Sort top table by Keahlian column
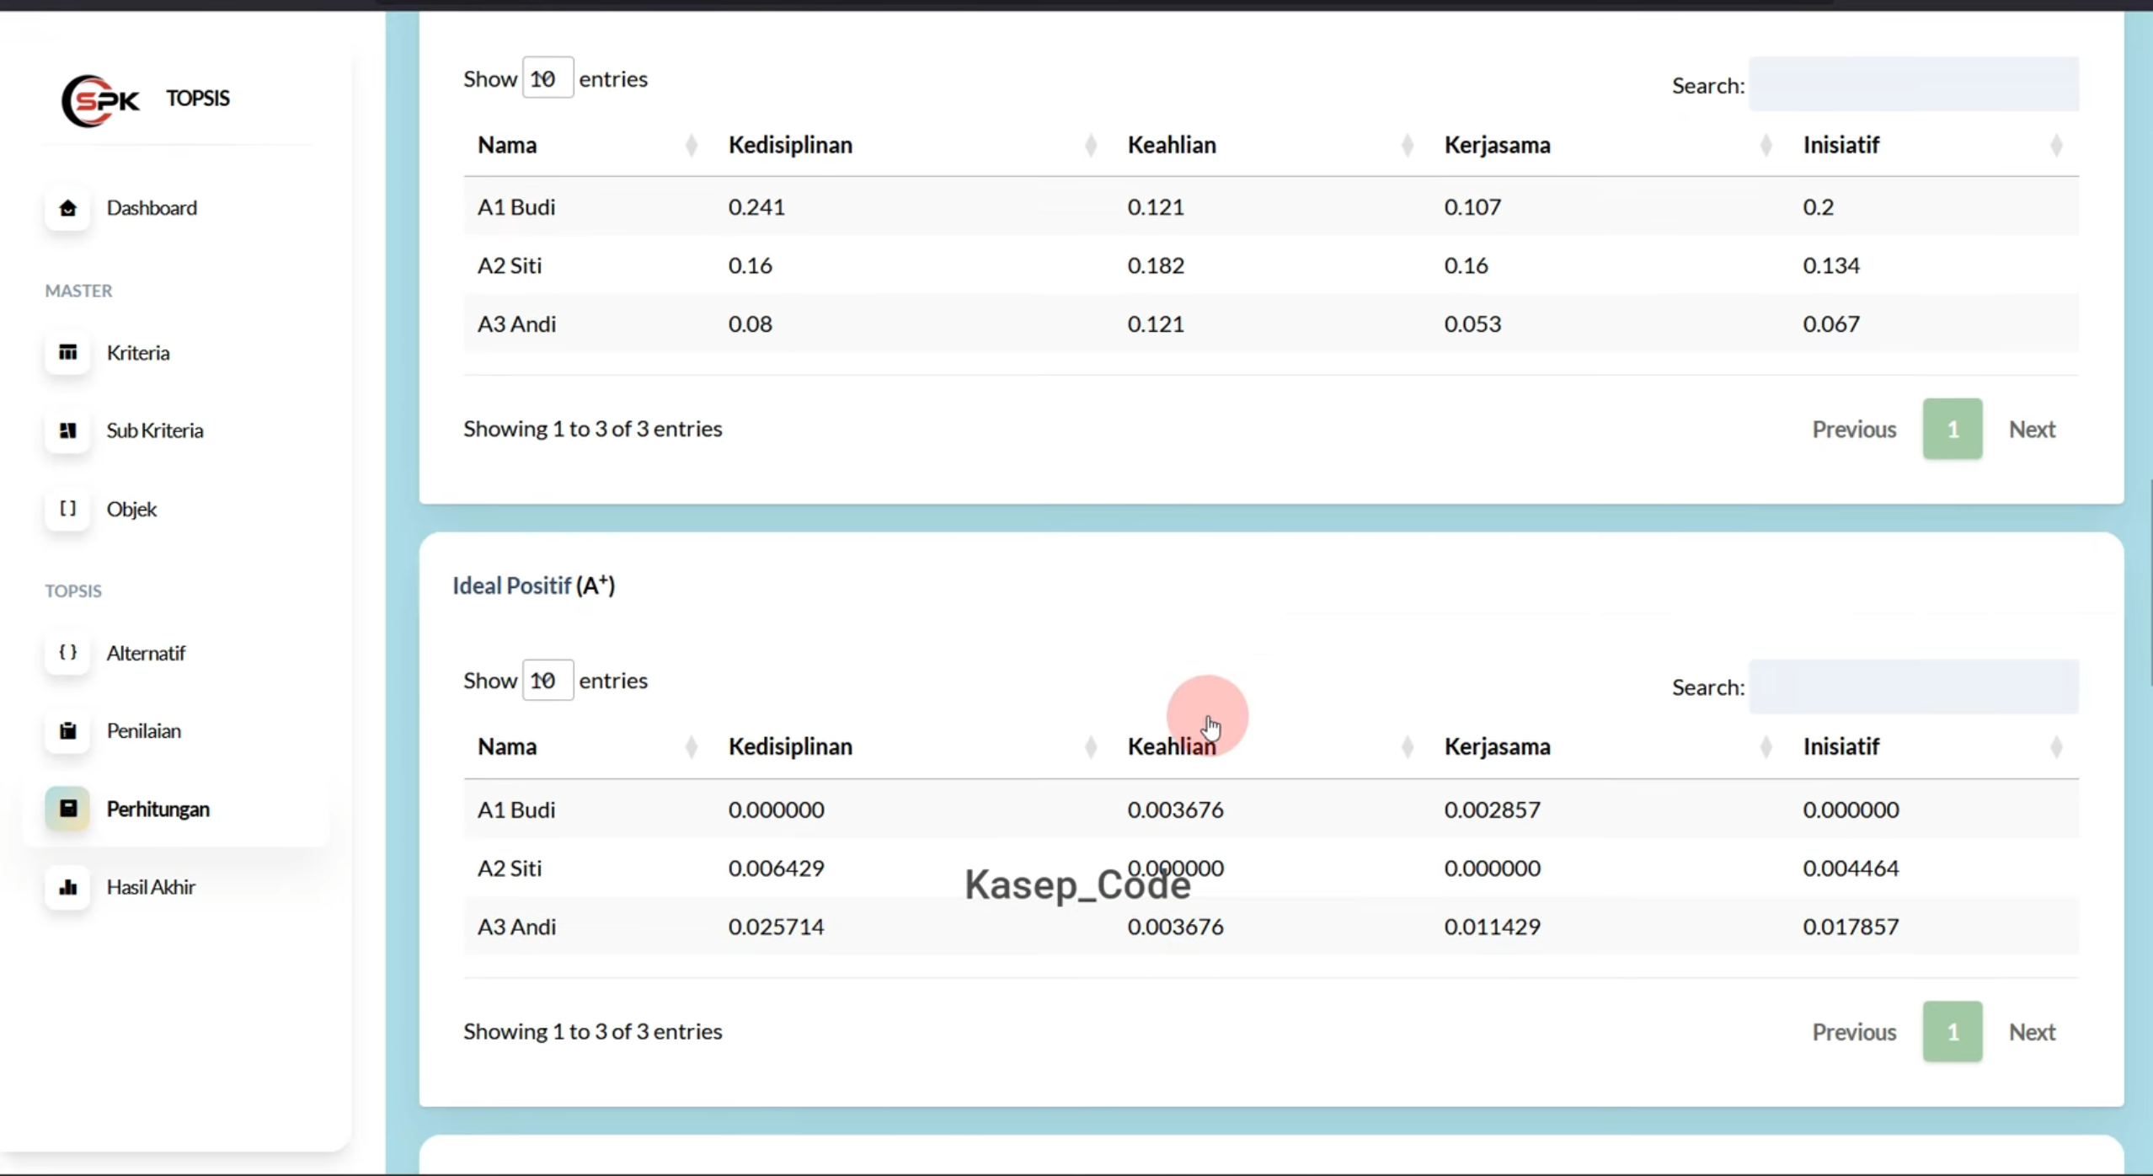2153x1176 pixels. [x=1270, y=145]
